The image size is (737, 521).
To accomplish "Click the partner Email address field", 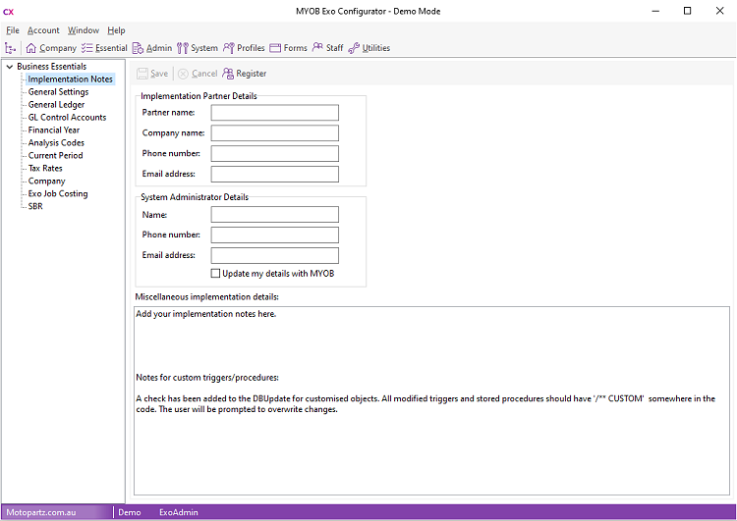I will click(274, 174).
